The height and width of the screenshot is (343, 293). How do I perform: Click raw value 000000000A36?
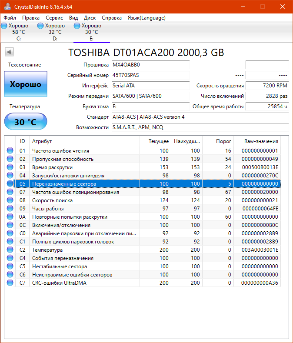260,283
